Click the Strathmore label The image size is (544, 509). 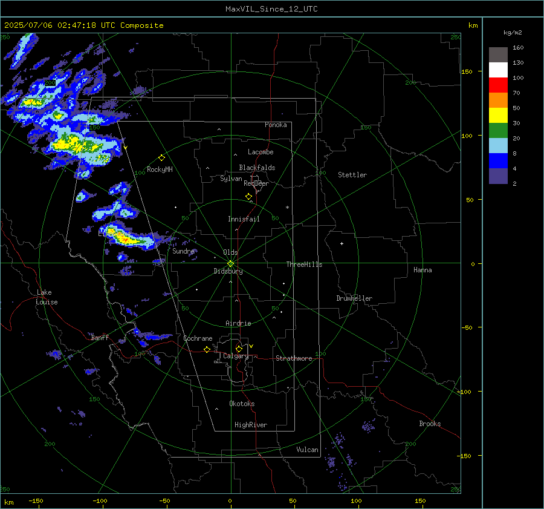pos(294,358)
